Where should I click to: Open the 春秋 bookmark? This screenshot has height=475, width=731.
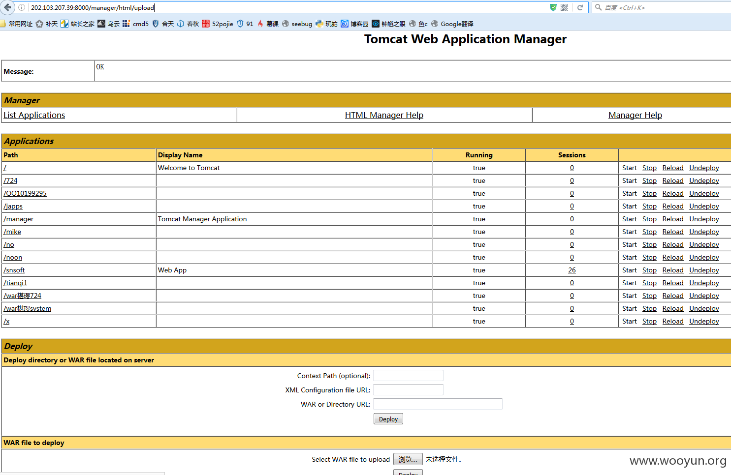point(188,24)
